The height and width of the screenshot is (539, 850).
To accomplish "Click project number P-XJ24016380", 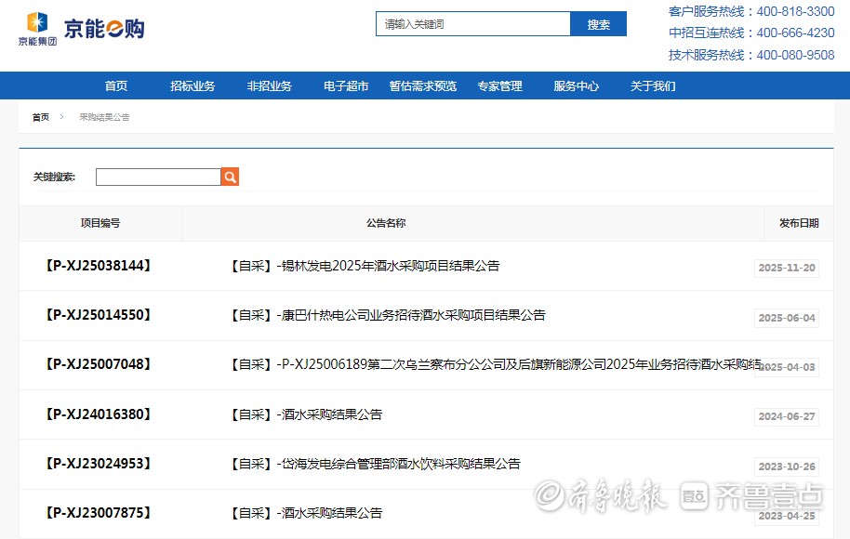I will click(x=98, y=414).
